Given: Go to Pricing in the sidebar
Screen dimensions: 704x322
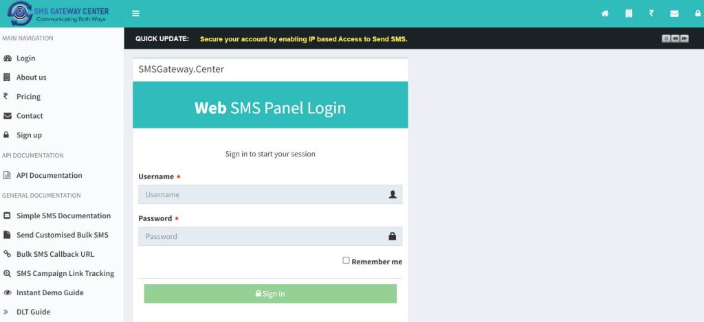Looking at the screenshot, I should tap(28, 97).
